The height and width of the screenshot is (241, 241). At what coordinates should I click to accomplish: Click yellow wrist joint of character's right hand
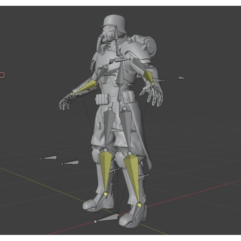coord(74,94)
